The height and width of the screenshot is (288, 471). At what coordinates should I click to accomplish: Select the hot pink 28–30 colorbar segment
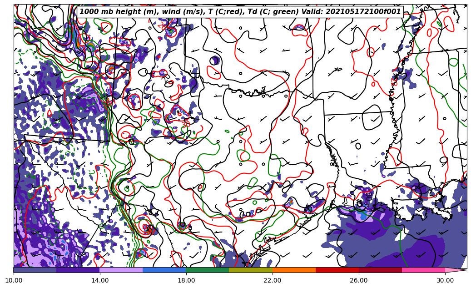point(424,270)
